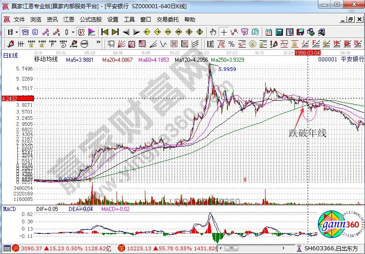Jump to last K-line with the end arrow
This screenshot has height=254, width=365.
point(115,32)
